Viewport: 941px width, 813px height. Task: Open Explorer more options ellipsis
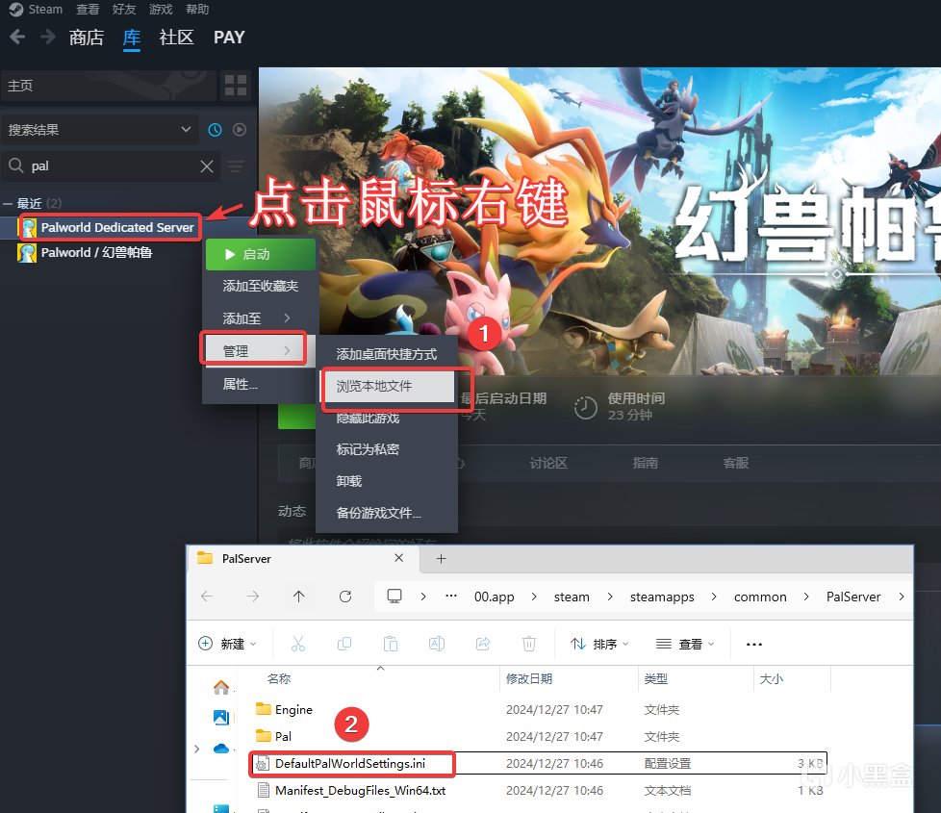pos(754,645)
